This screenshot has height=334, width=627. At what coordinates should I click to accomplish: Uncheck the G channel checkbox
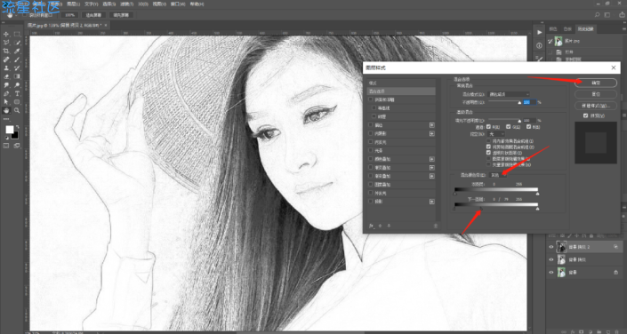[508, 127]
